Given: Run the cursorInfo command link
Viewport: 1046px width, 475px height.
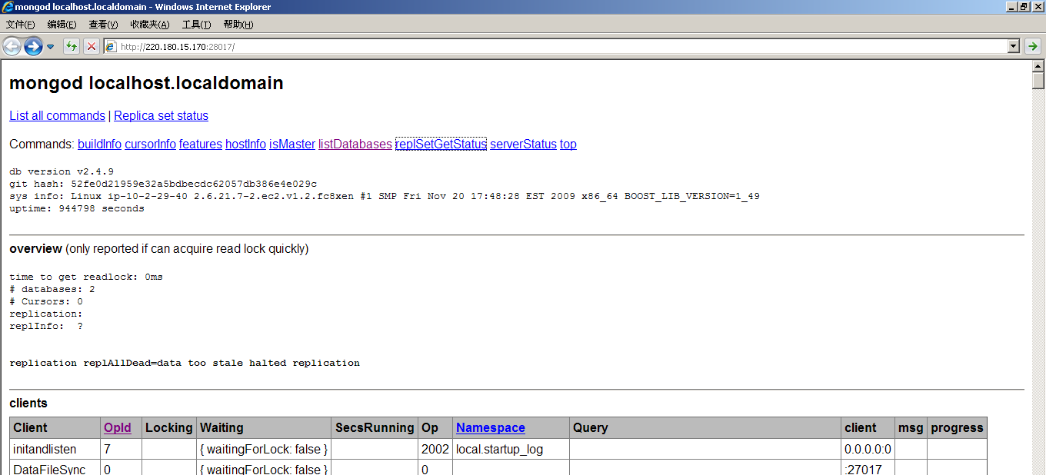Looking at the screenshot, I should click(x=150, y=144).
